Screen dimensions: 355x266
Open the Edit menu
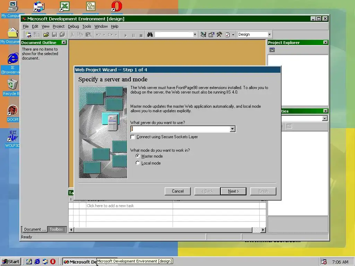[35, 26]
